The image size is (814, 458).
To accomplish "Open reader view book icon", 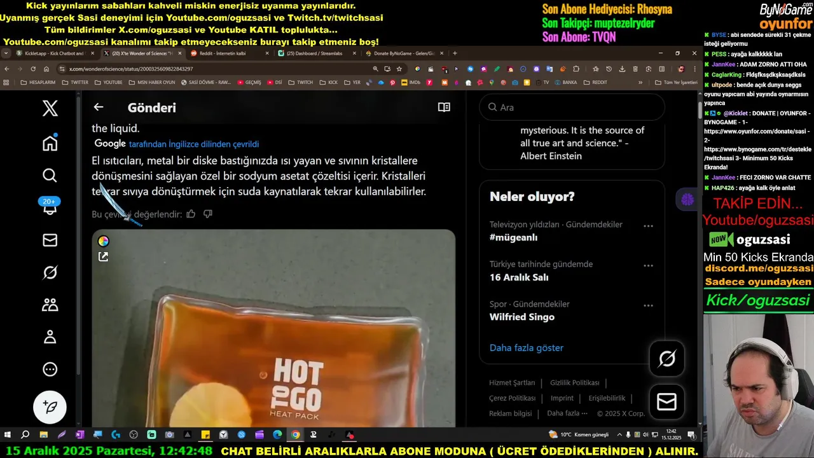I will 444,108.
